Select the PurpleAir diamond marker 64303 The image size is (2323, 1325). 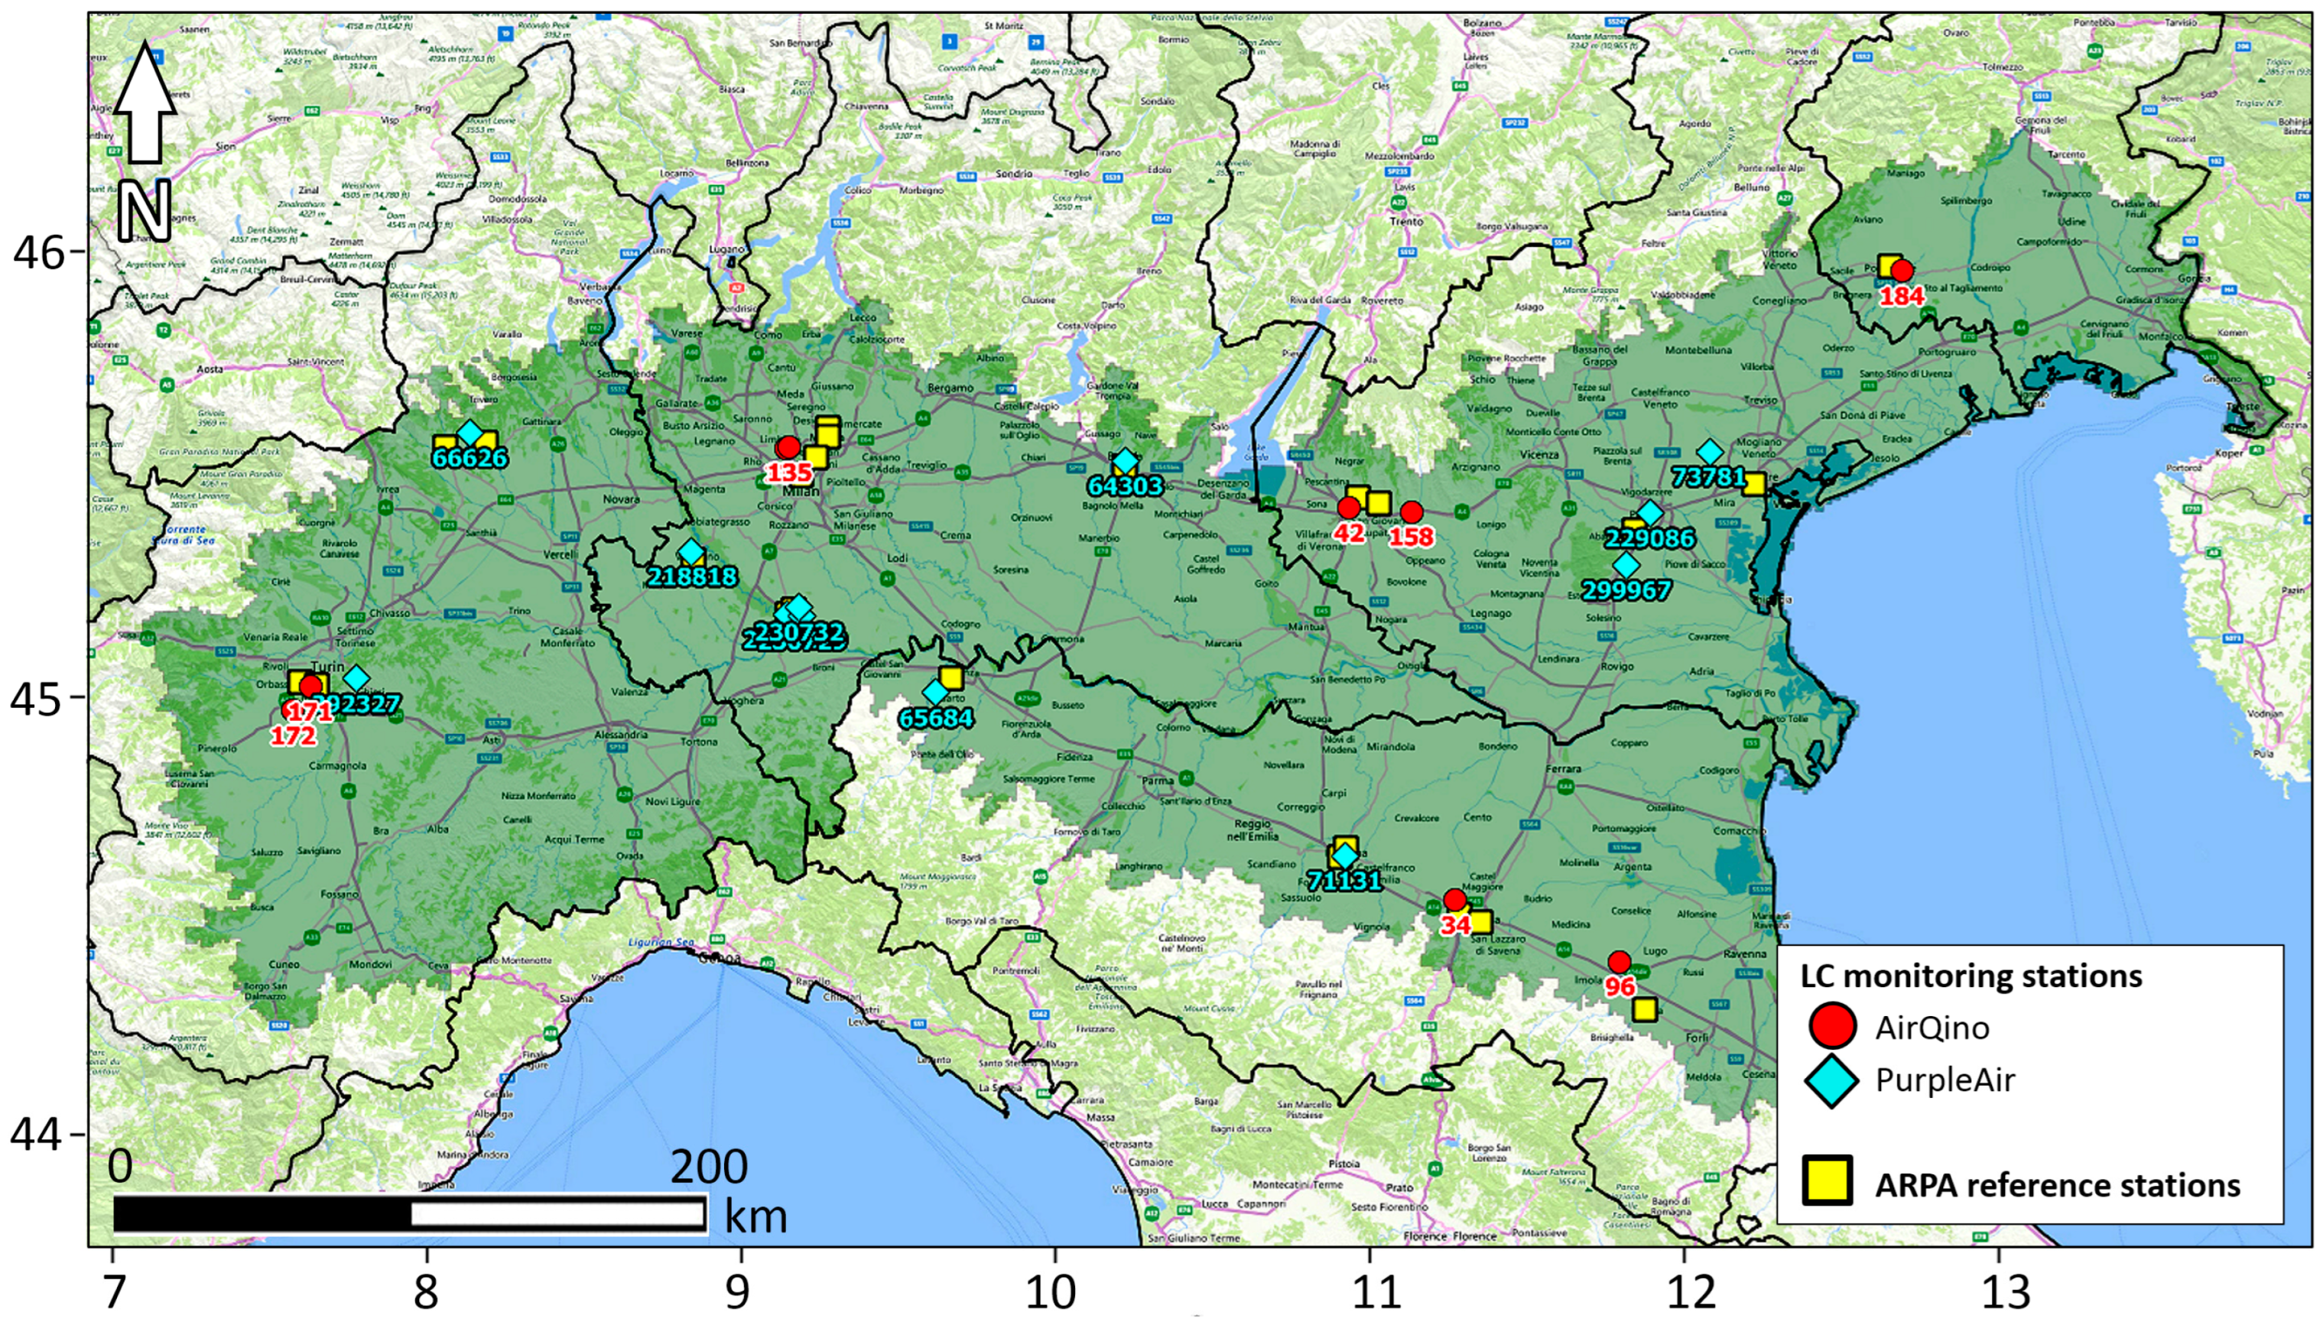(x=1126, y=461)
